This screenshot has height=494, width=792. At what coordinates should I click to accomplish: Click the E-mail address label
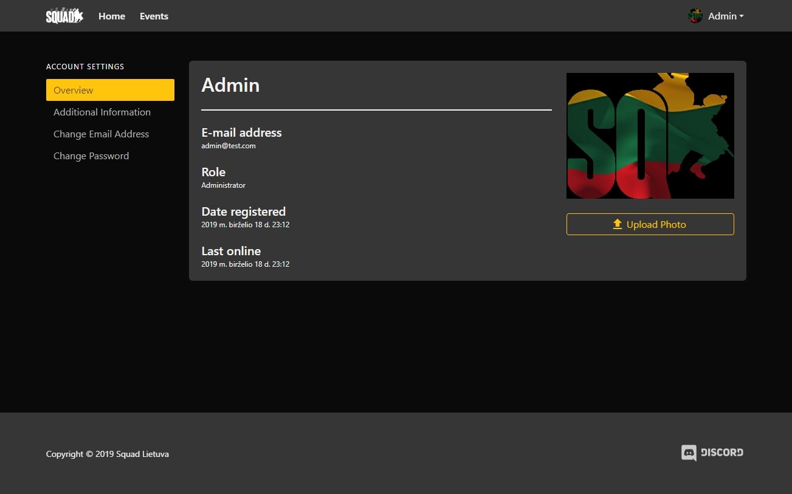click(x=242, y=132)
